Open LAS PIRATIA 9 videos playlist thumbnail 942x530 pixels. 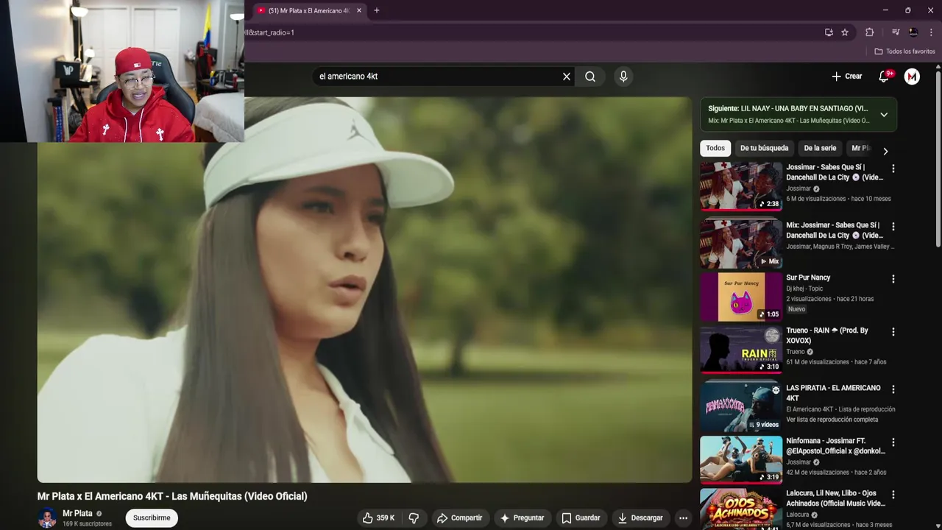coord(741,407)
